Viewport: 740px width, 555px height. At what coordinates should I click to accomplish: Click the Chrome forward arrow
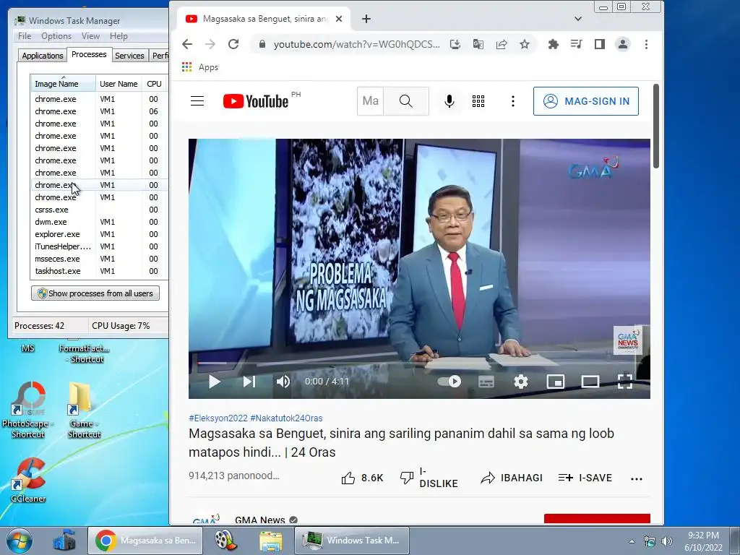210,44
